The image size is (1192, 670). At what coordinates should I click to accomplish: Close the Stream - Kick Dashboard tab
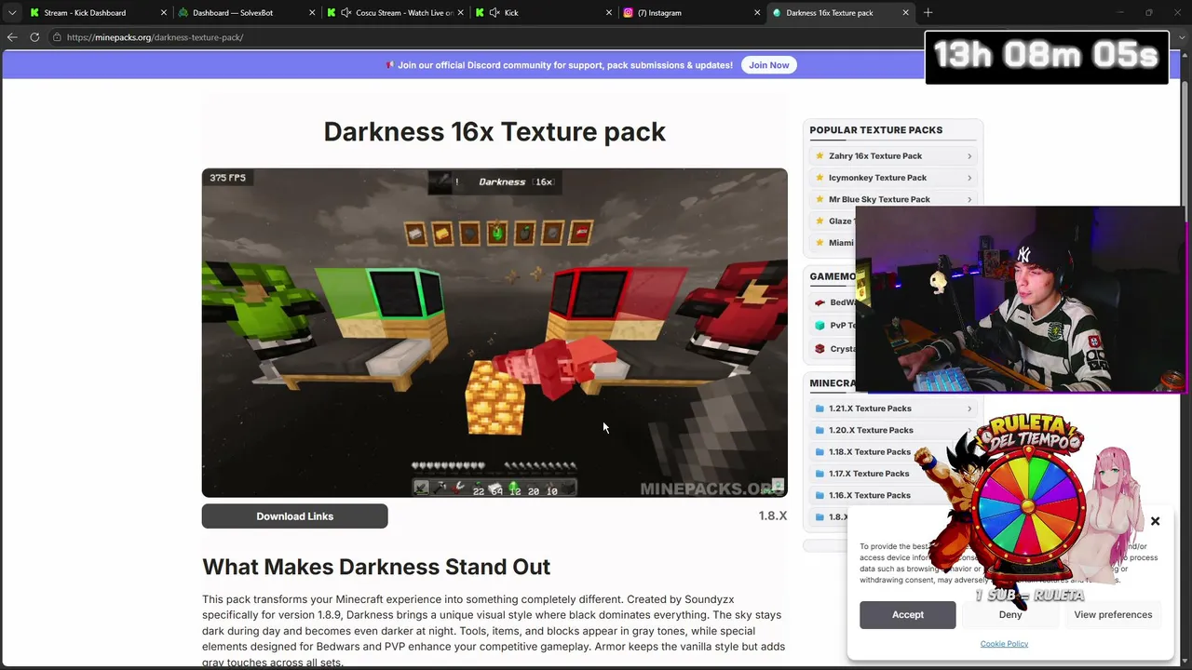(x=164, y=13)
